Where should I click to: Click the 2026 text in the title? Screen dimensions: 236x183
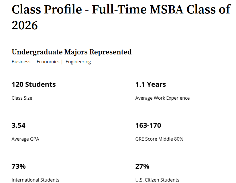tap(25, 25)
